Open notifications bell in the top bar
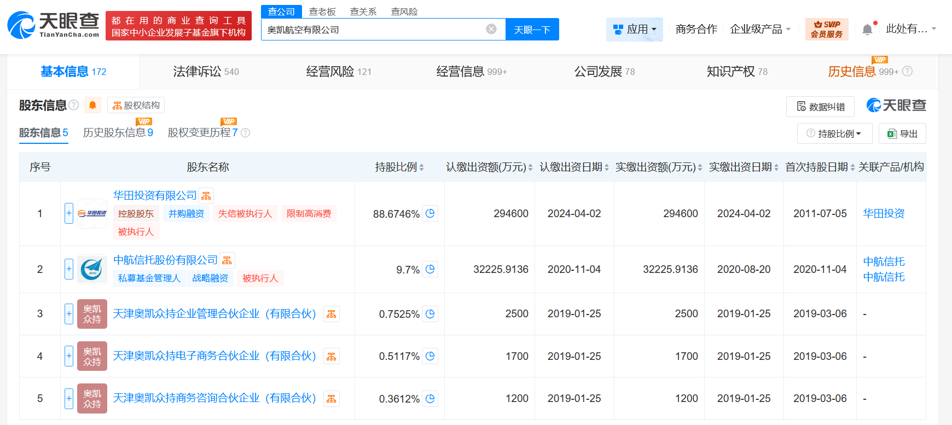 (867, 29)
